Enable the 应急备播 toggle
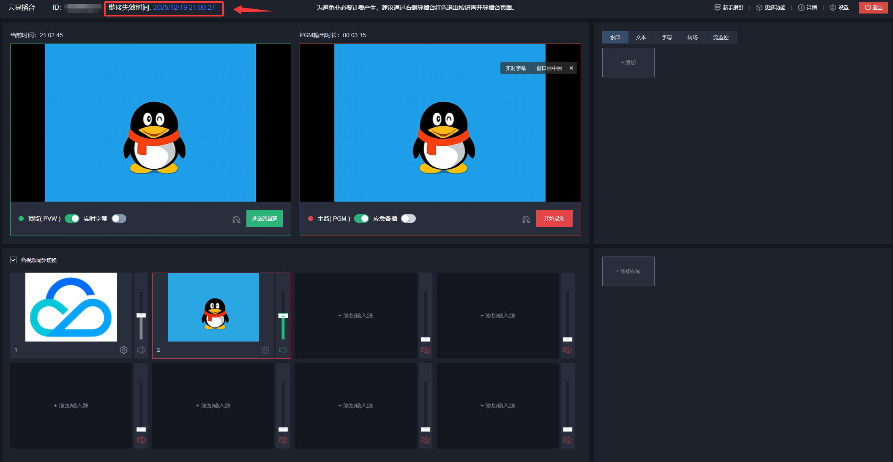893x462 pixels. [408, 219]
